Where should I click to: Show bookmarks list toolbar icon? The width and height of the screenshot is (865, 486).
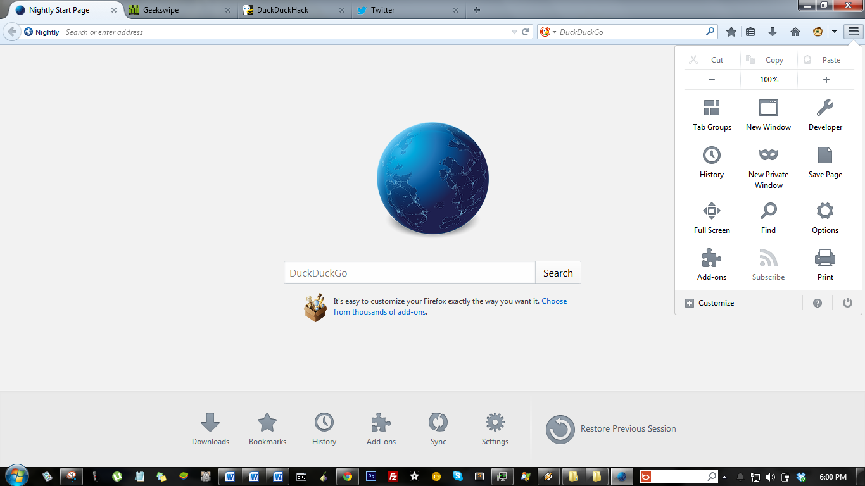point(750,32)
